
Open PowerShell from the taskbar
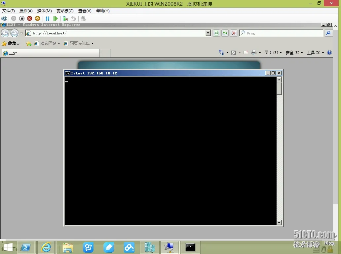click(26, 247)
